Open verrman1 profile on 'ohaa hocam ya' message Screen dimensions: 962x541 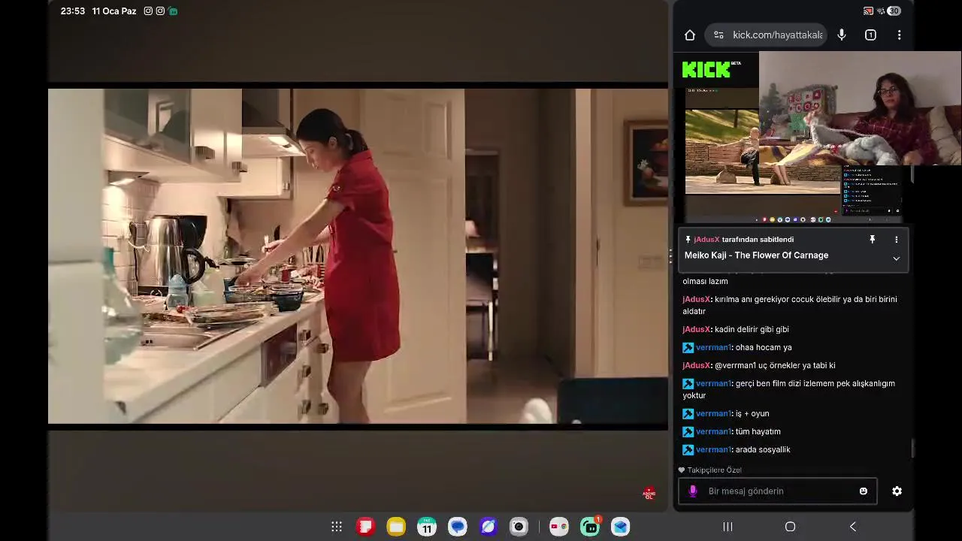click(x=713, y=347)
